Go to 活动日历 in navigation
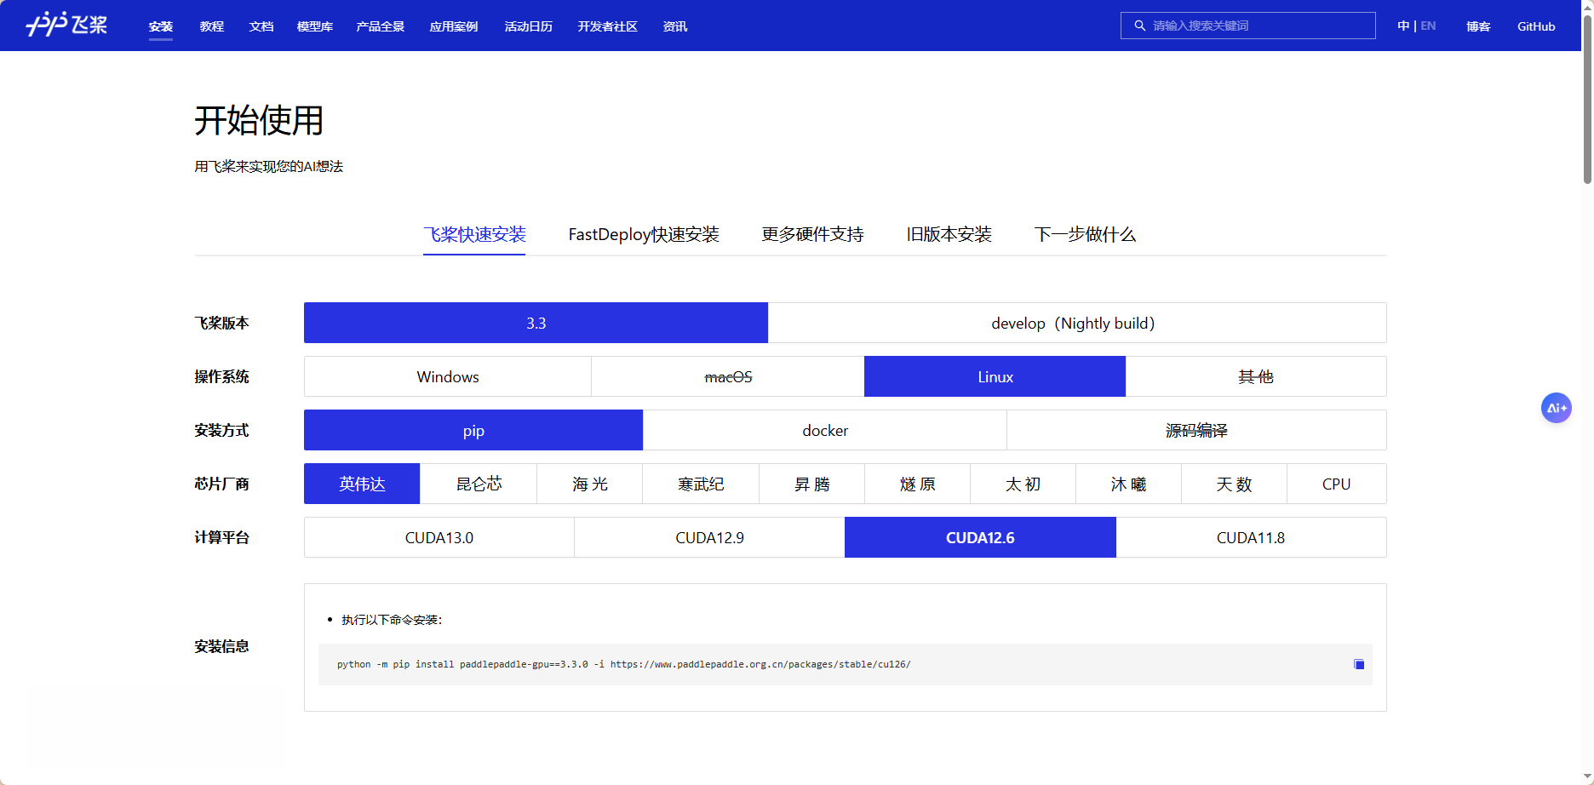This screenshot has width=1594, height=785. click(529, 26)
